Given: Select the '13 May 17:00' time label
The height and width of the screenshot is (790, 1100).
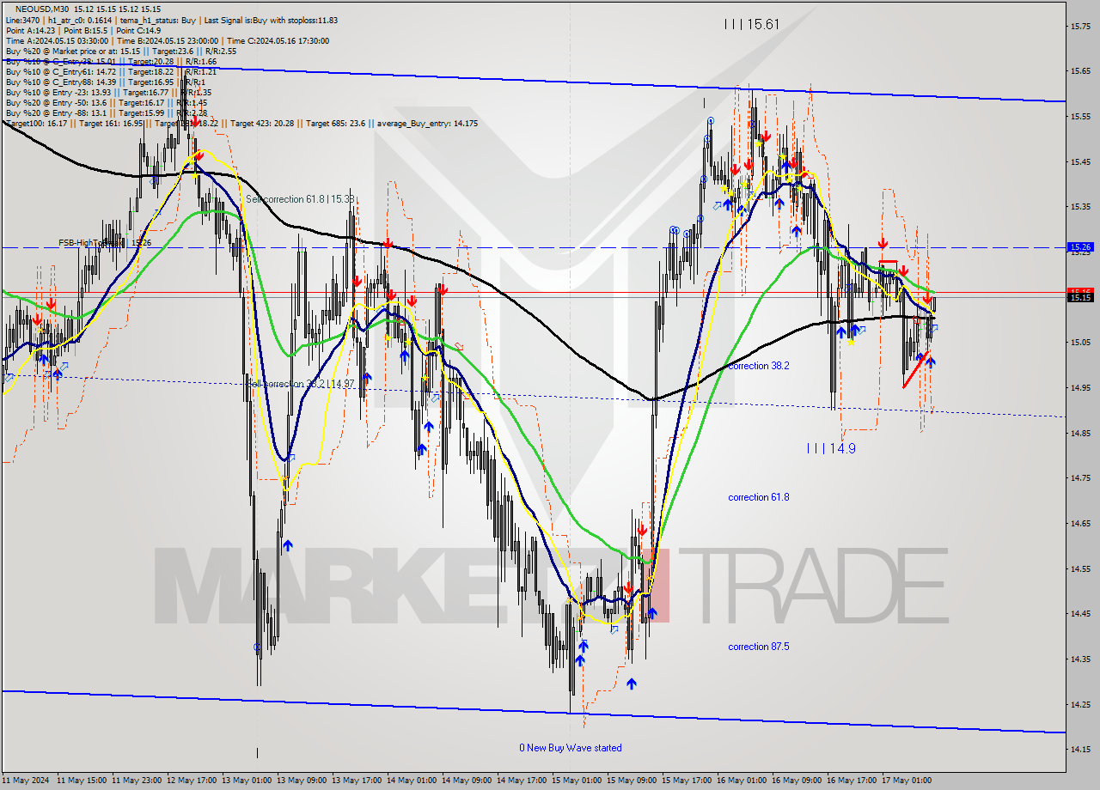Looking at the screenshot, I should (357, 781).
